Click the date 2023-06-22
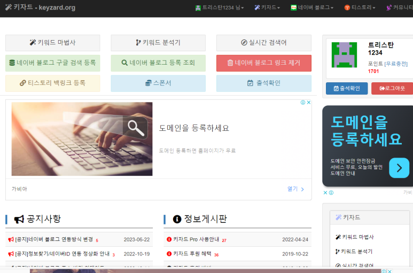 (x=137, y=239)
